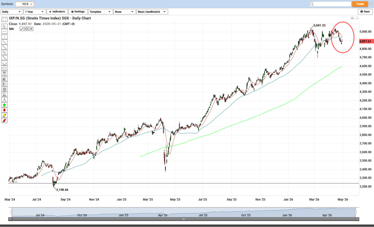Viewport: 374px width, 227px height.
Task: Toggle MA indicator visibility checkmark
Action: [22, 29]
